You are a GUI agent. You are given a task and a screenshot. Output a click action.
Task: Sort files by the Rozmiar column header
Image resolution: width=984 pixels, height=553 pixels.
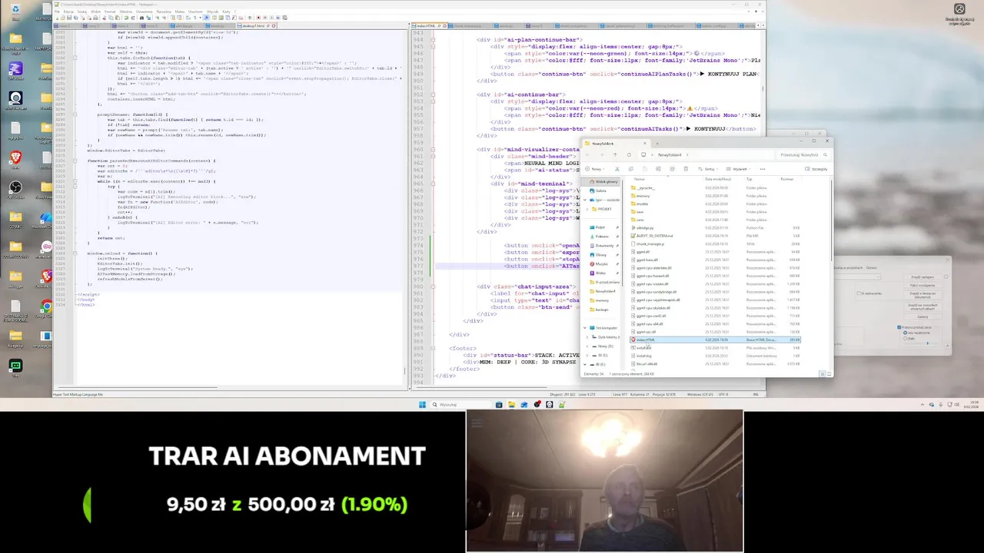pos(787,179)
